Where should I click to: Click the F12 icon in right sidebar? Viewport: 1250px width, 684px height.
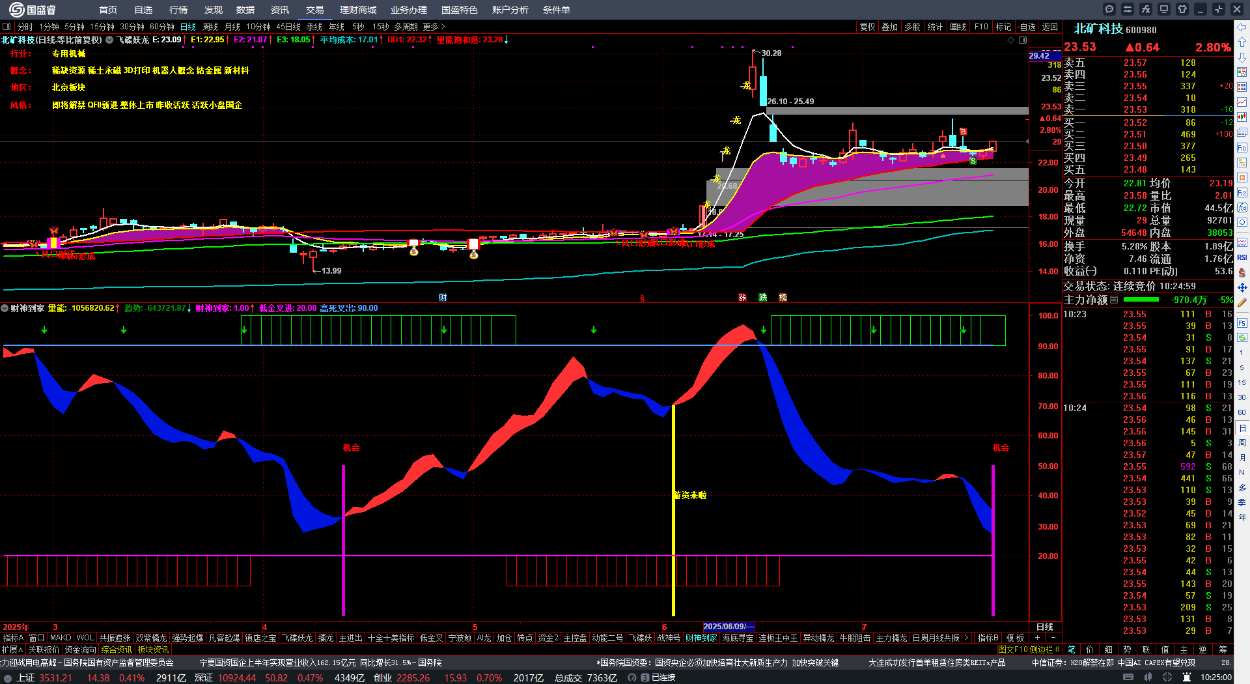point(1242,193)
